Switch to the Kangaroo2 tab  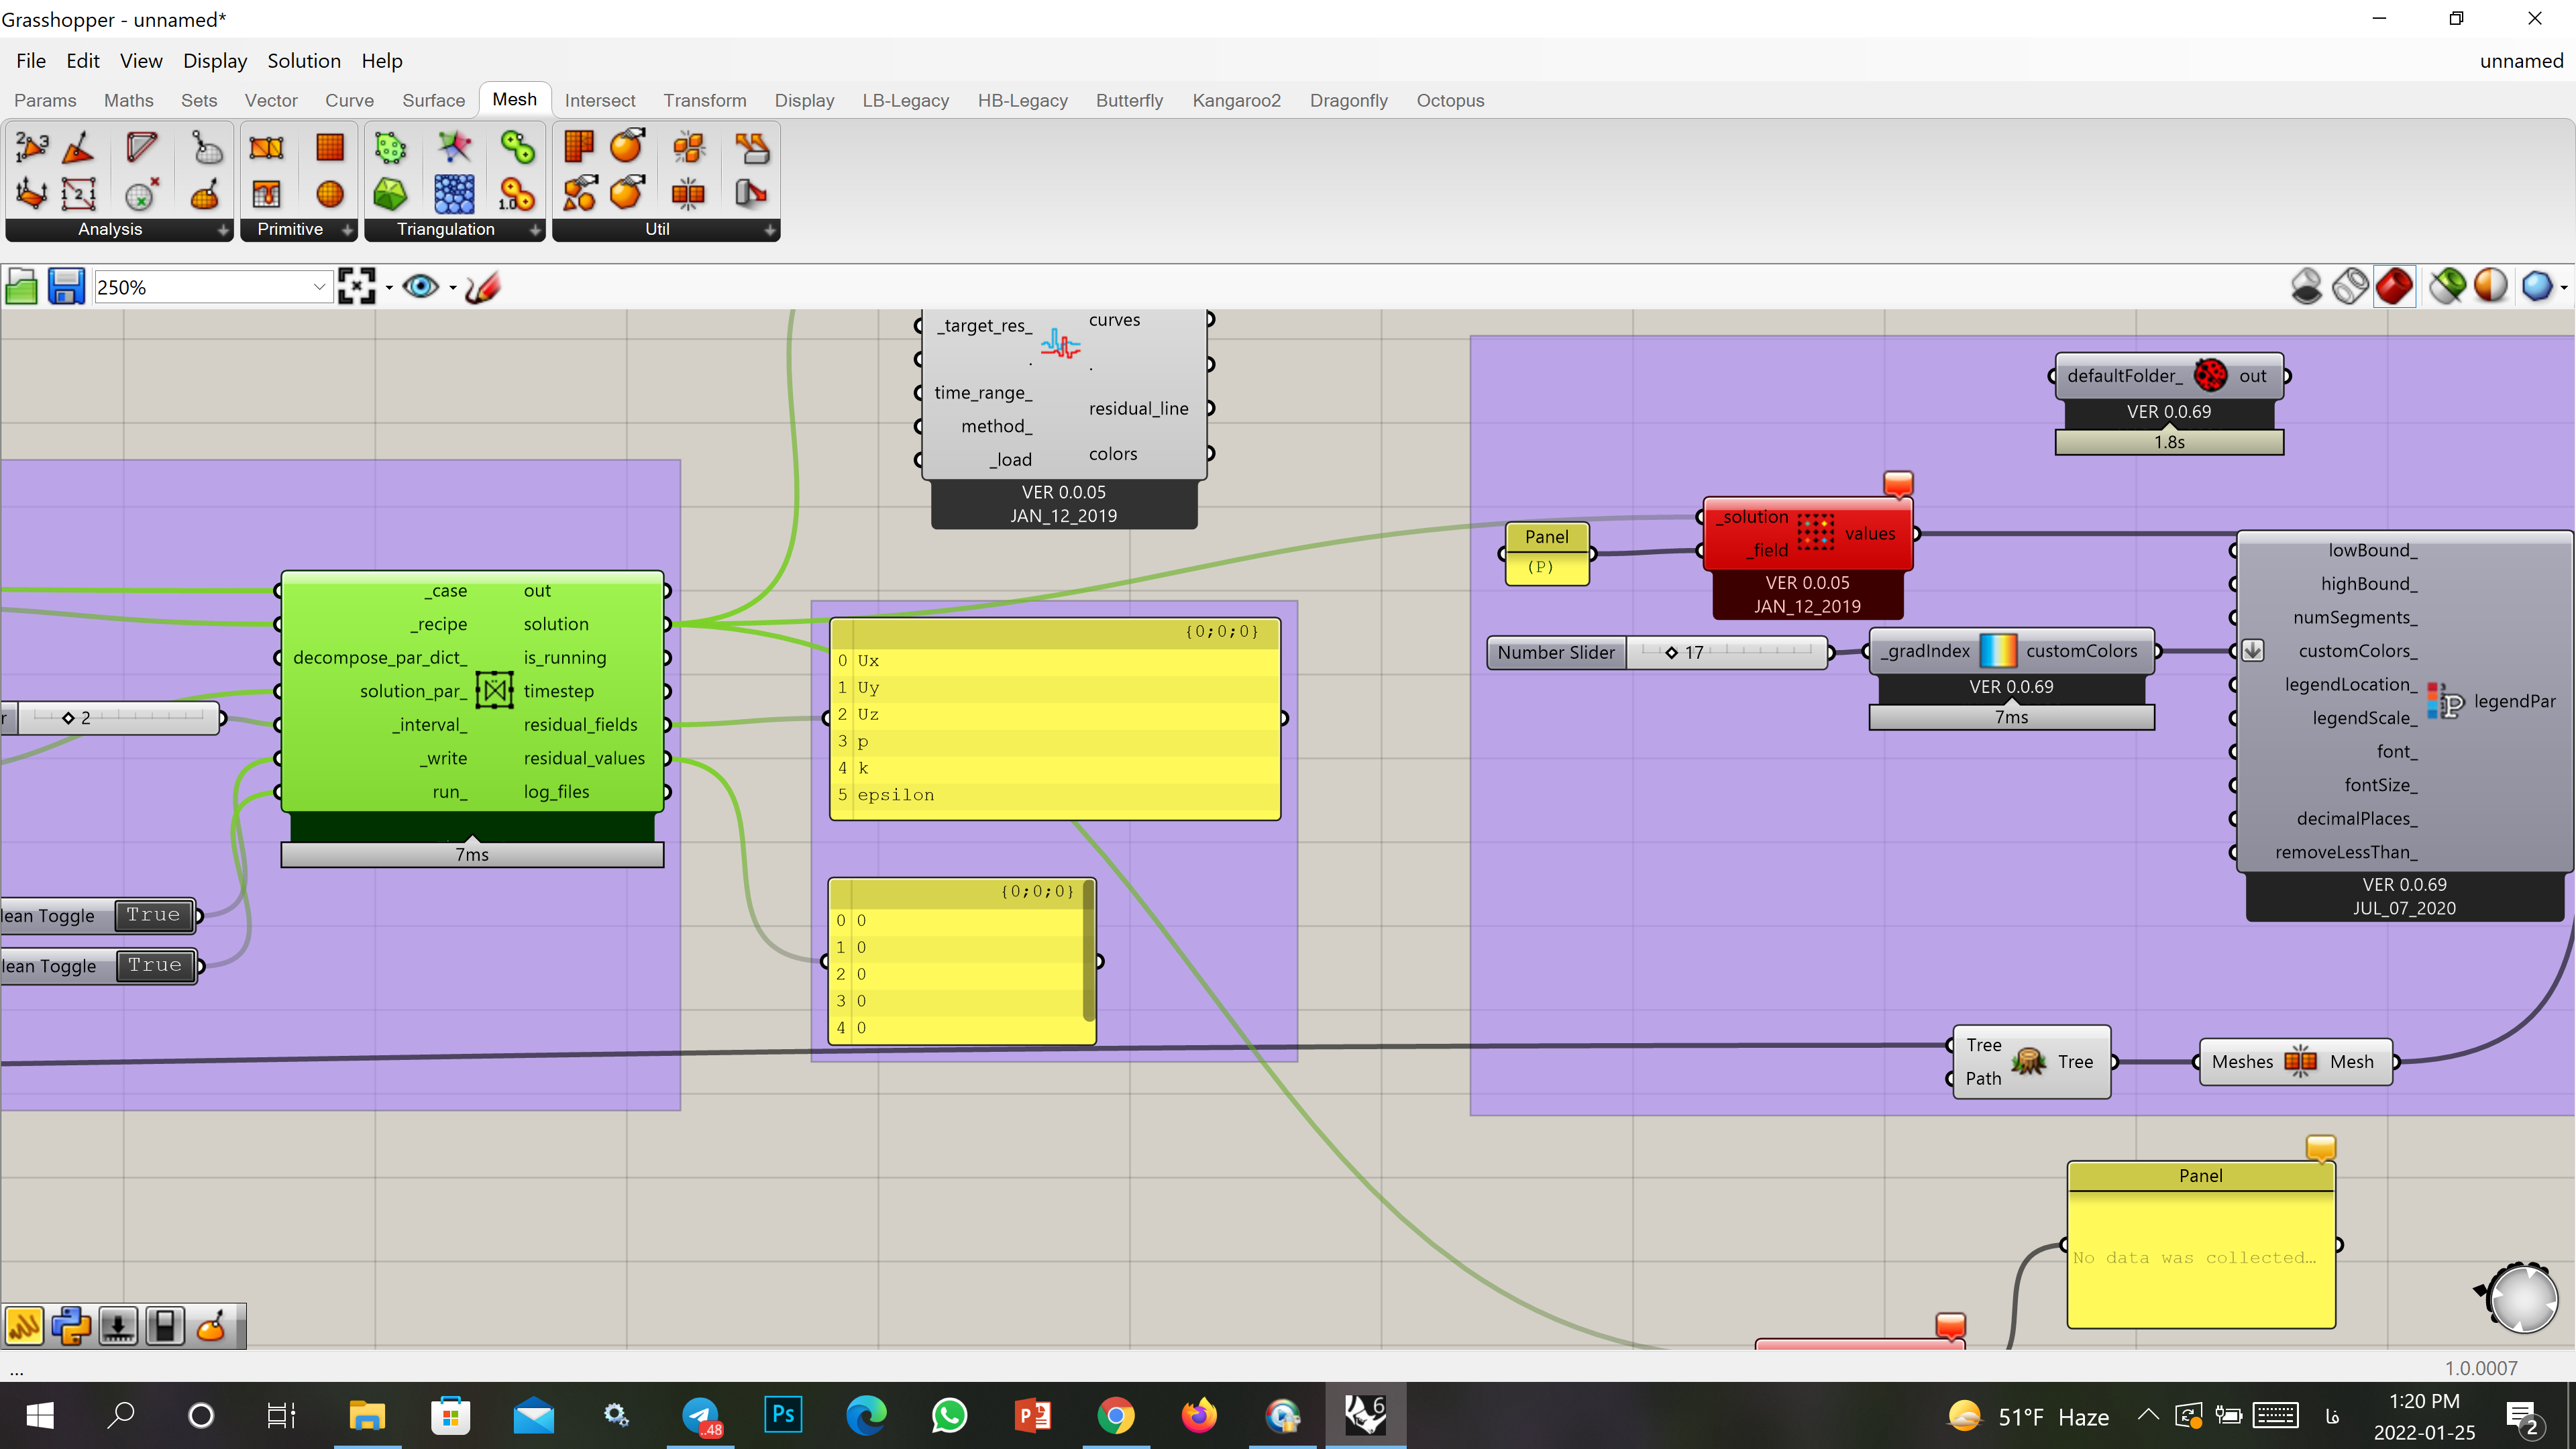[x=1236, y=100]
